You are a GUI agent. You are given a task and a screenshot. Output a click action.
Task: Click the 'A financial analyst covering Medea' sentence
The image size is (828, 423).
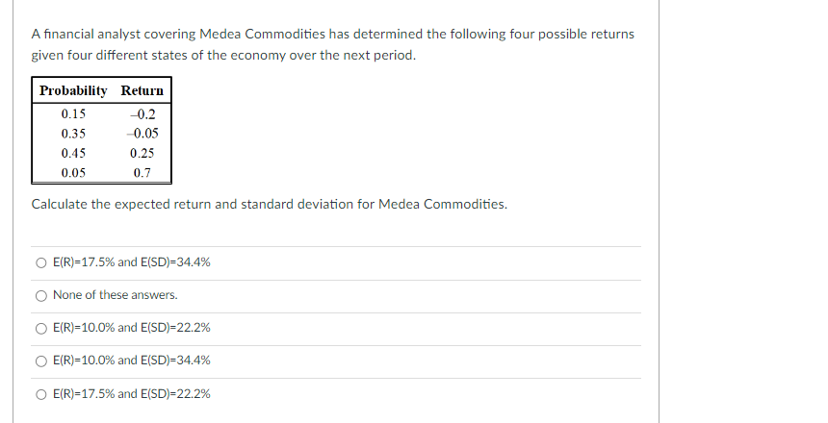pos(332,34)
